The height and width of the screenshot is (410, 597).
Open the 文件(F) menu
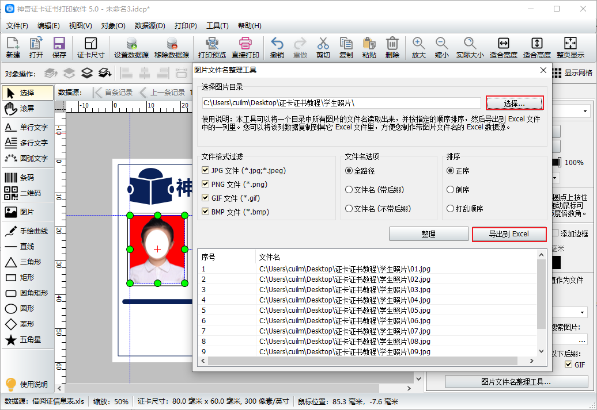pos(17,26)
